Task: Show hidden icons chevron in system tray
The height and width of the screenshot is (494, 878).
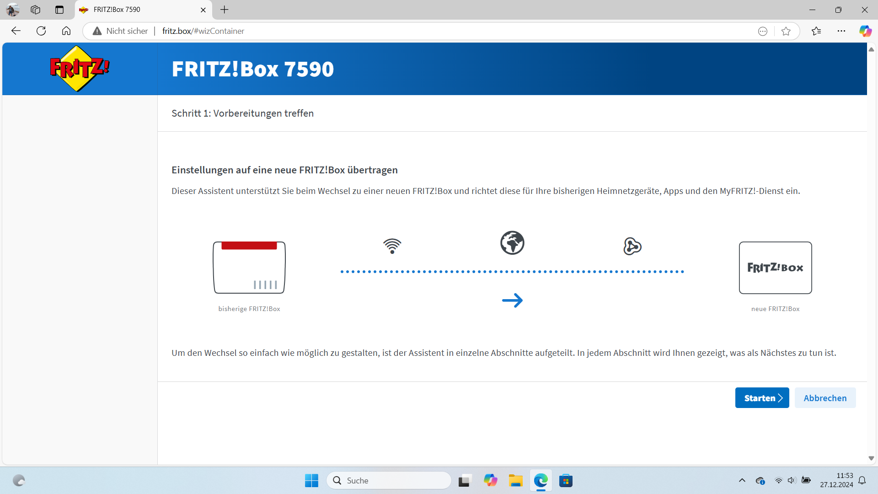Action: [x=742, y=480]
